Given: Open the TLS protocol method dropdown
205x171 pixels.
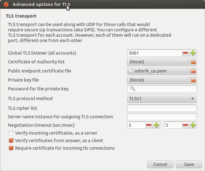Looking at the screenshot, I should (x=162, y=99).
